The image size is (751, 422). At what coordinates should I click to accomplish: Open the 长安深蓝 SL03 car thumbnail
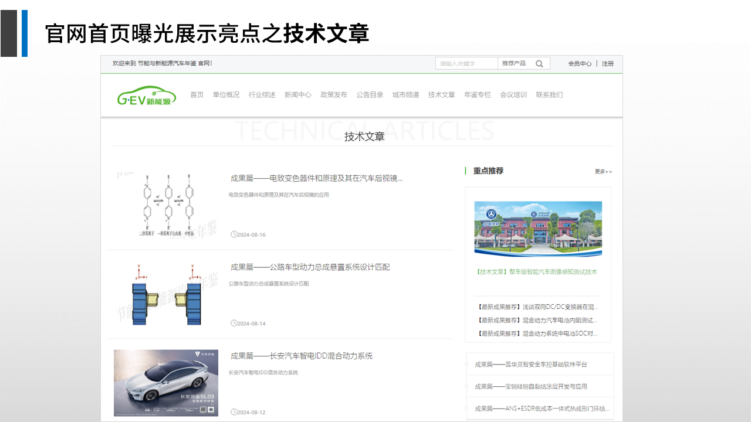[x=166, y=383]
